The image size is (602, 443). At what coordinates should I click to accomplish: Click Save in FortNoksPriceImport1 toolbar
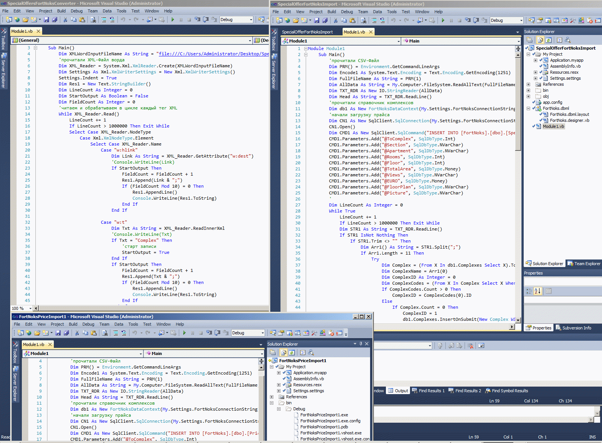point(58,333)
